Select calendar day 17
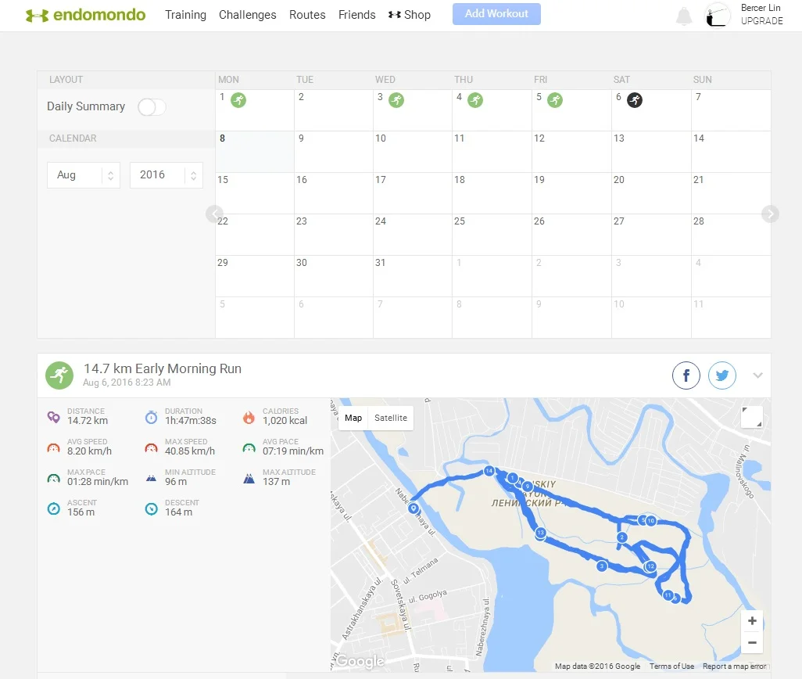The image size is (802, 679). point(413,193)
